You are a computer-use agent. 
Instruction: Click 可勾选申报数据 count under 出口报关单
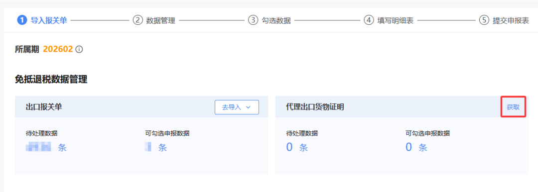pos(156,148)
